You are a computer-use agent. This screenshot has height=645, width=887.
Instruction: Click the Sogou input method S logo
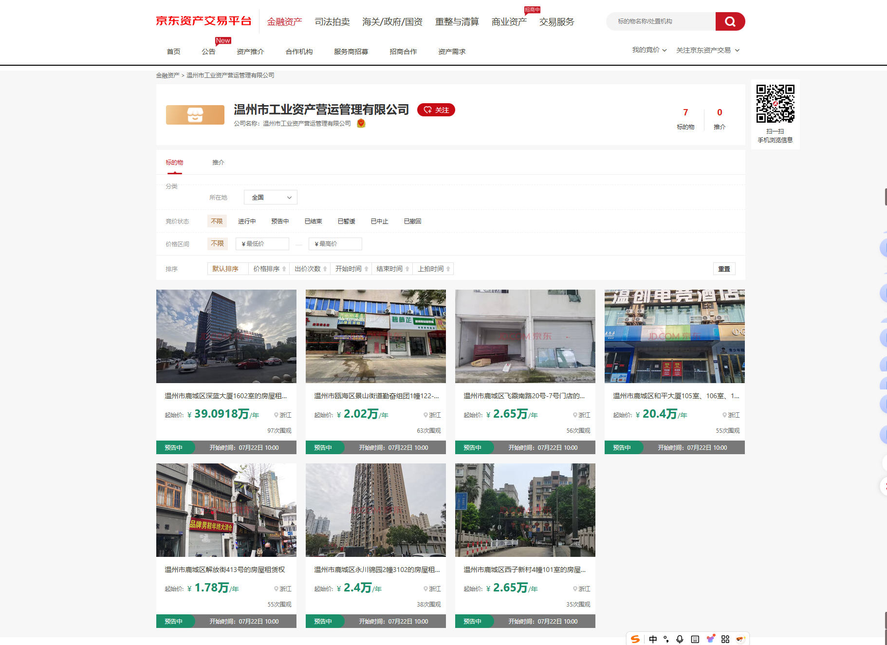coord(635,639)
